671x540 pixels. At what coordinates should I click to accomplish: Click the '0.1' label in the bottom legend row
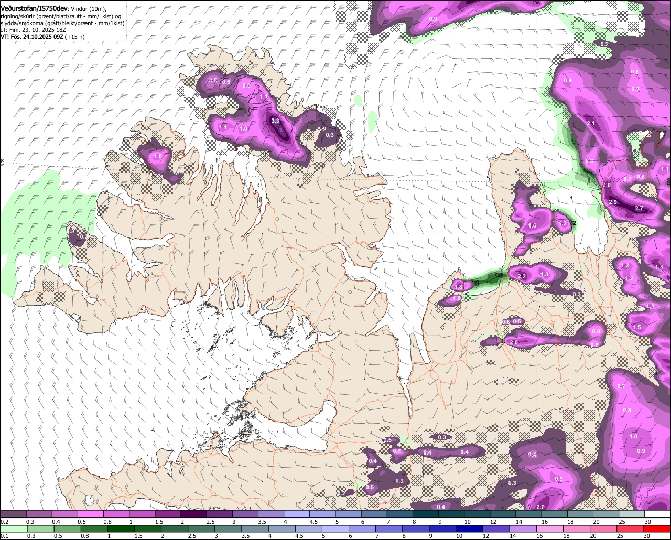pos(4,536)
